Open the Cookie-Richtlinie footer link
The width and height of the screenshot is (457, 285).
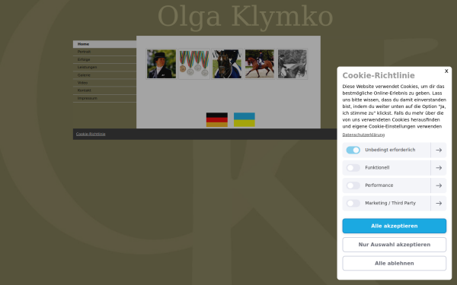click(x=91, y=134)
